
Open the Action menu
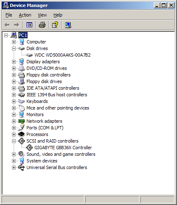(25, 15)
